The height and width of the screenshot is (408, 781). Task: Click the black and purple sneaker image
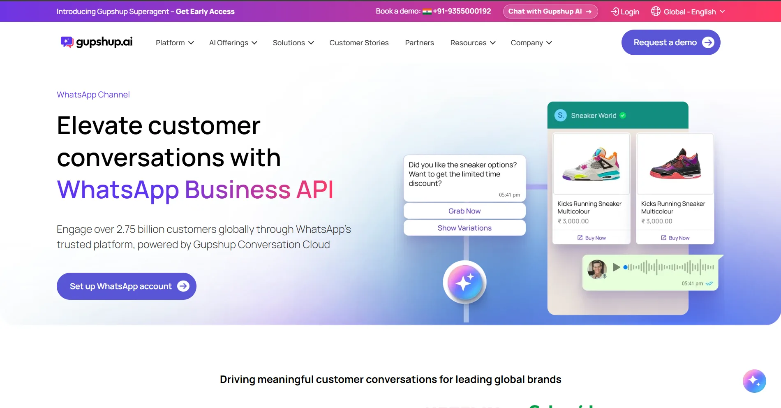675,164
